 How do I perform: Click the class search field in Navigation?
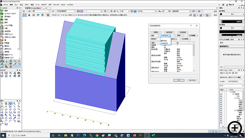pos(232,86)
